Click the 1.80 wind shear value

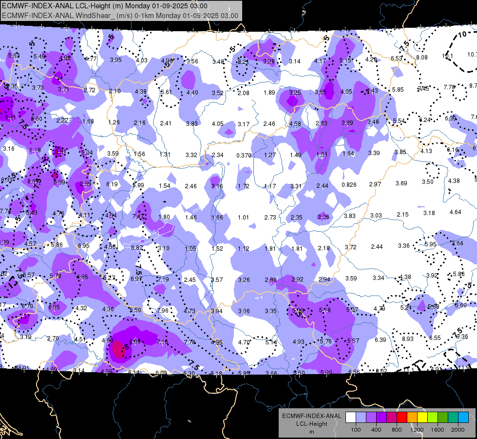(x=164, y=217)
